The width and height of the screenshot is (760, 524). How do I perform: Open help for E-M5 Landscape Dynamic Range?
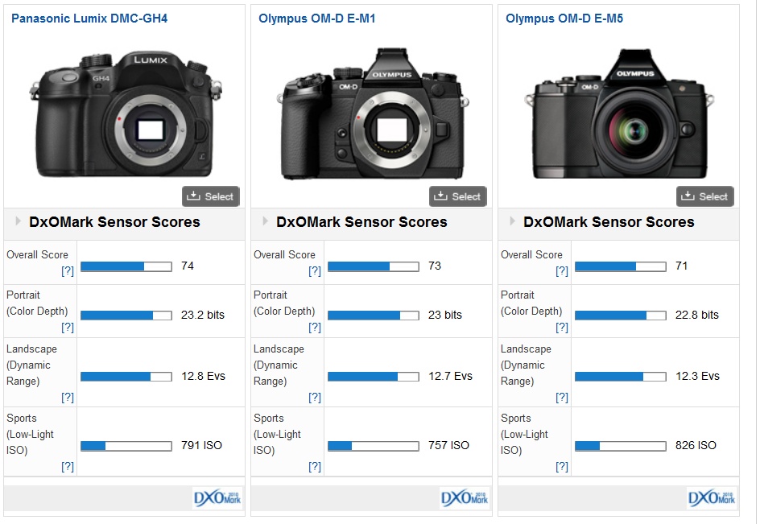pos(562,398)
